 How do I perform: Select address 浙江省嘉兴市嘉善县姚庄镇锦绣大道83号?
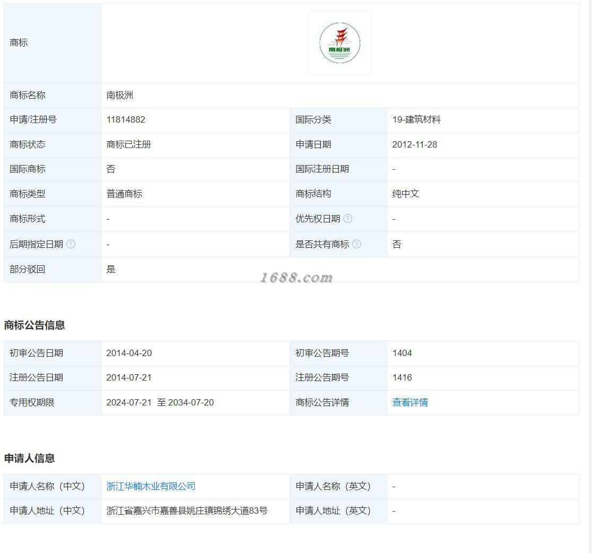187,511
